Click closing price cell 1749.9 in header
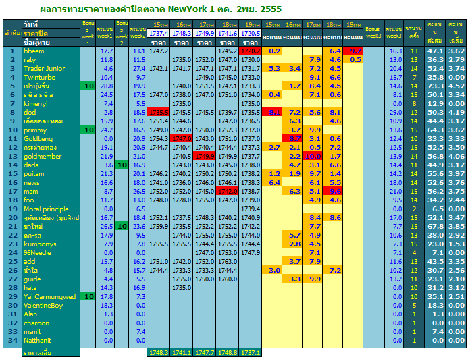 tap(205, 33)
